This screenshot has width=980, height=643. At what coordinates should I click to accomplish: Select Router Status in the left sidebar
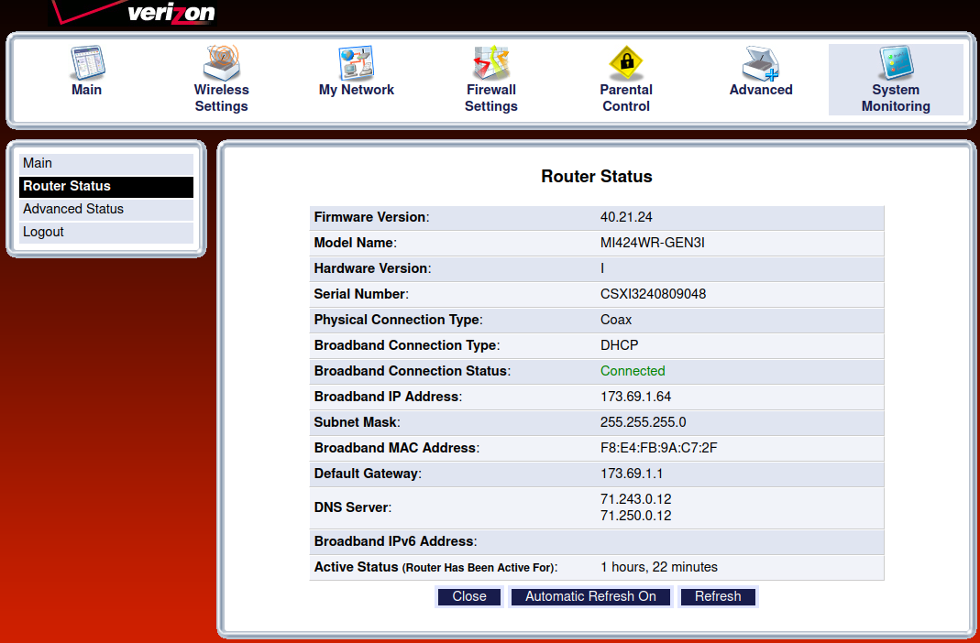tap(106, 186)
